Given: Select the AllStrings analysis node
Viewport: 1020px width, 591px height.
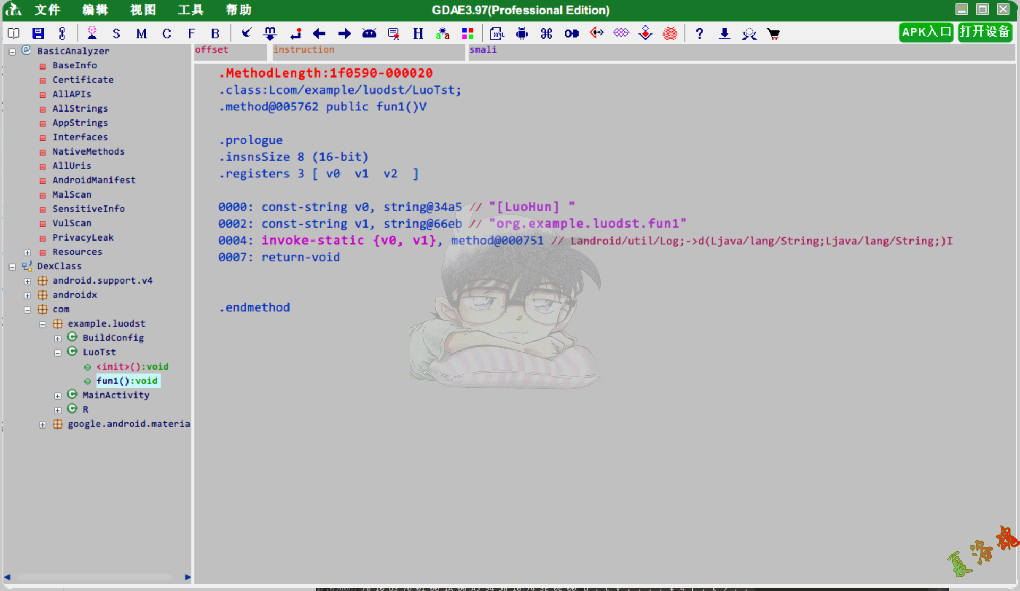Looking at the screenshot, I should pos(80,108).
